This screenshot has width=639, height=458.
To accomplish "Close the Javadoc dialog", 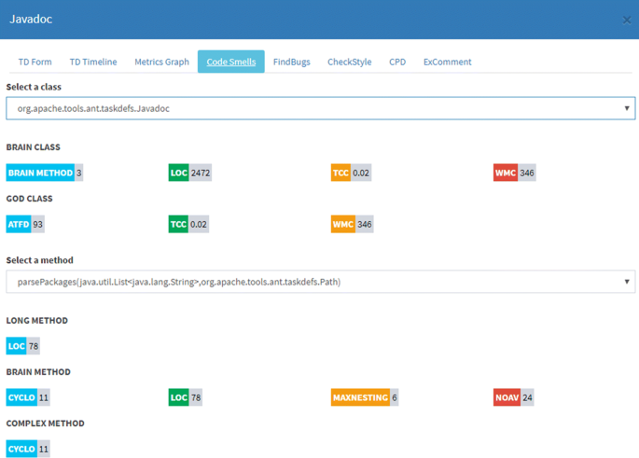I will [626, 20].
